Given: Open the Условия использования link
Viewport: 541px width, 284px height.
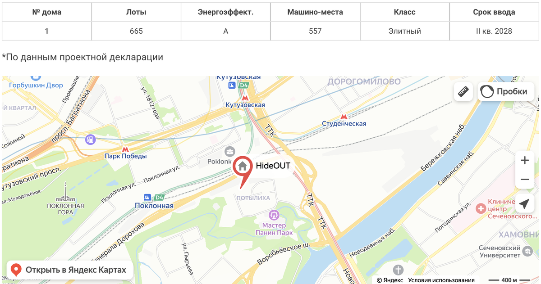Looking at the screenshot, I should 441,280.
